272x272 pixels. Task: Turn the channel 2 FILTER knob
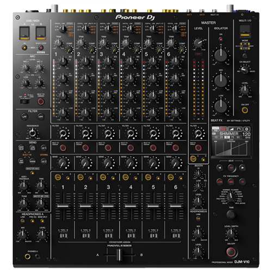point(85,133)
